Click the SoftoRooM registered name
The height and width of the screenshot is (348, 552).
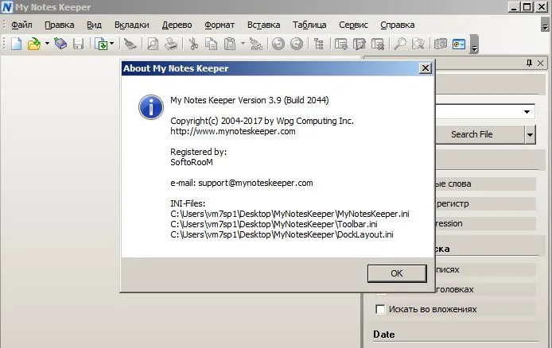[x=192, y=162]
